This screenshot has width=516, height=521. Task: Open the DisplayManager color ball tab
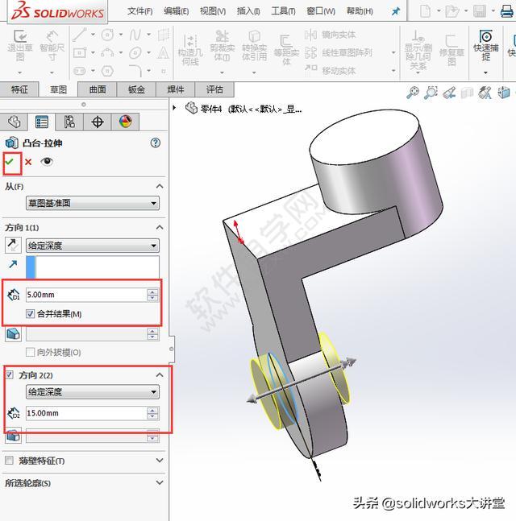125,122
